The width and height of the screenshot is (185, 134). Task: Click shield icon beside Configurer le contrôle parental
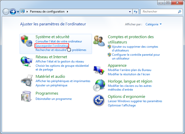[x=109, y=55]
